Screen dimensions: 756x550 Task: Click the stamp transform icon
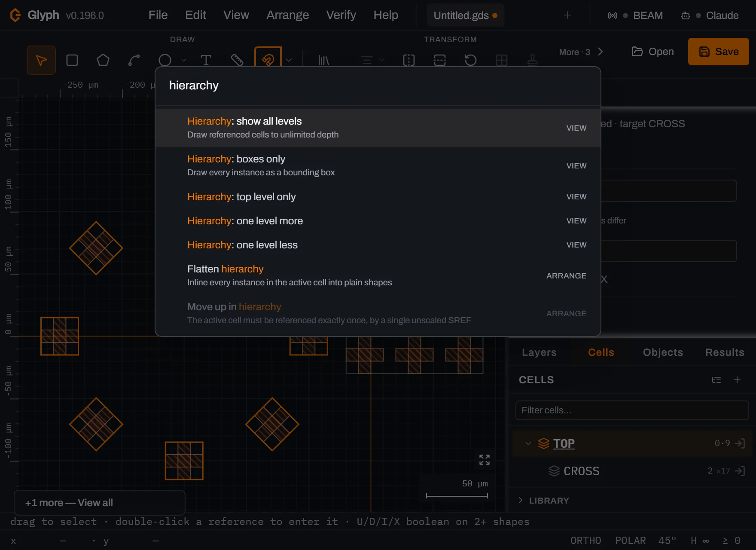click(533, 60)
